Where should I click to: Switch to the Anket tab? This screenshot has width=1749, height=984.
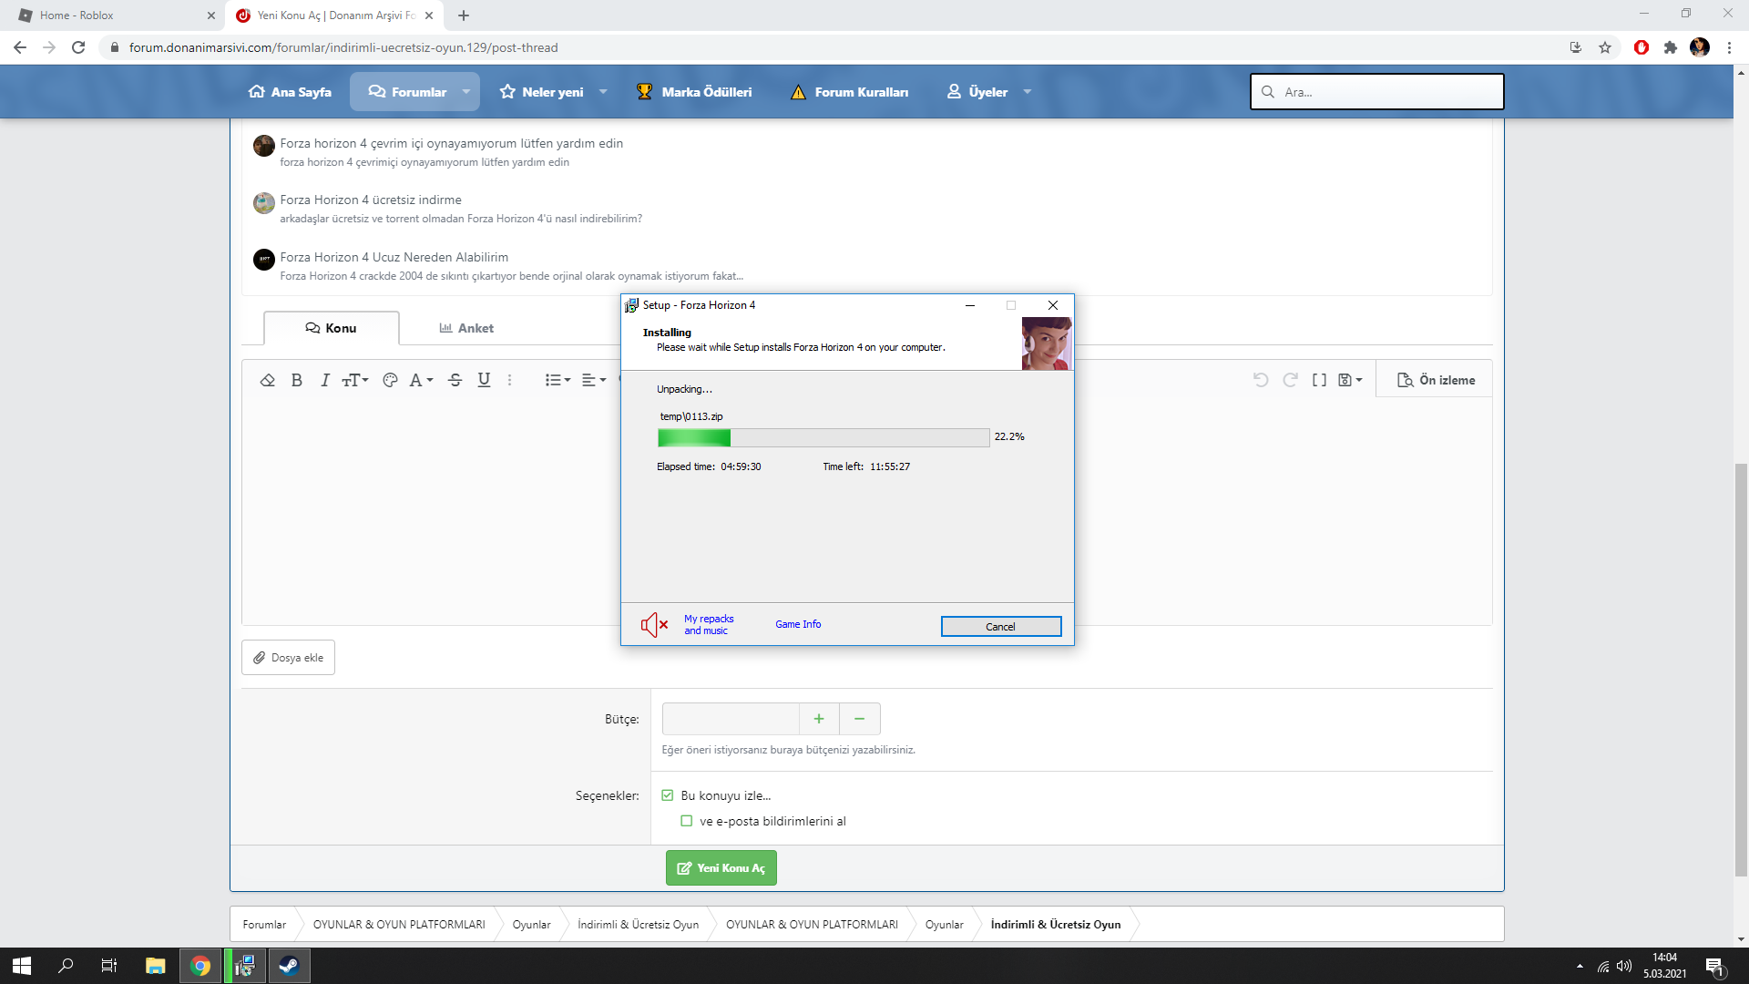point(466,328)
